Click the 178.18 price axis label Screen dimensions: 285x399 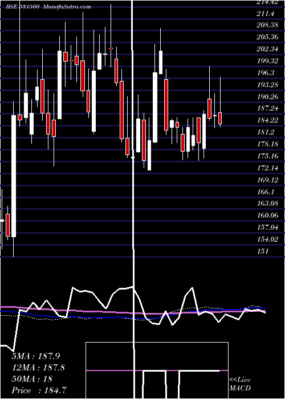tap(268, 144)
